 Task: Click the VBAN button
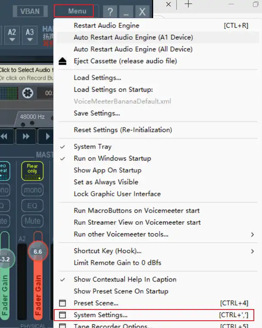tap(30, 12)
